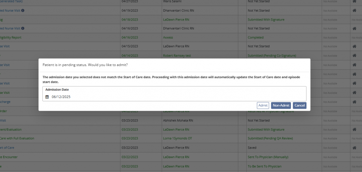Image resolution: width=362 pixels, height=172 pixels.
Task: Click home icon in Waris Salami row
Action: pyautogui.click(x=354, y=1)
